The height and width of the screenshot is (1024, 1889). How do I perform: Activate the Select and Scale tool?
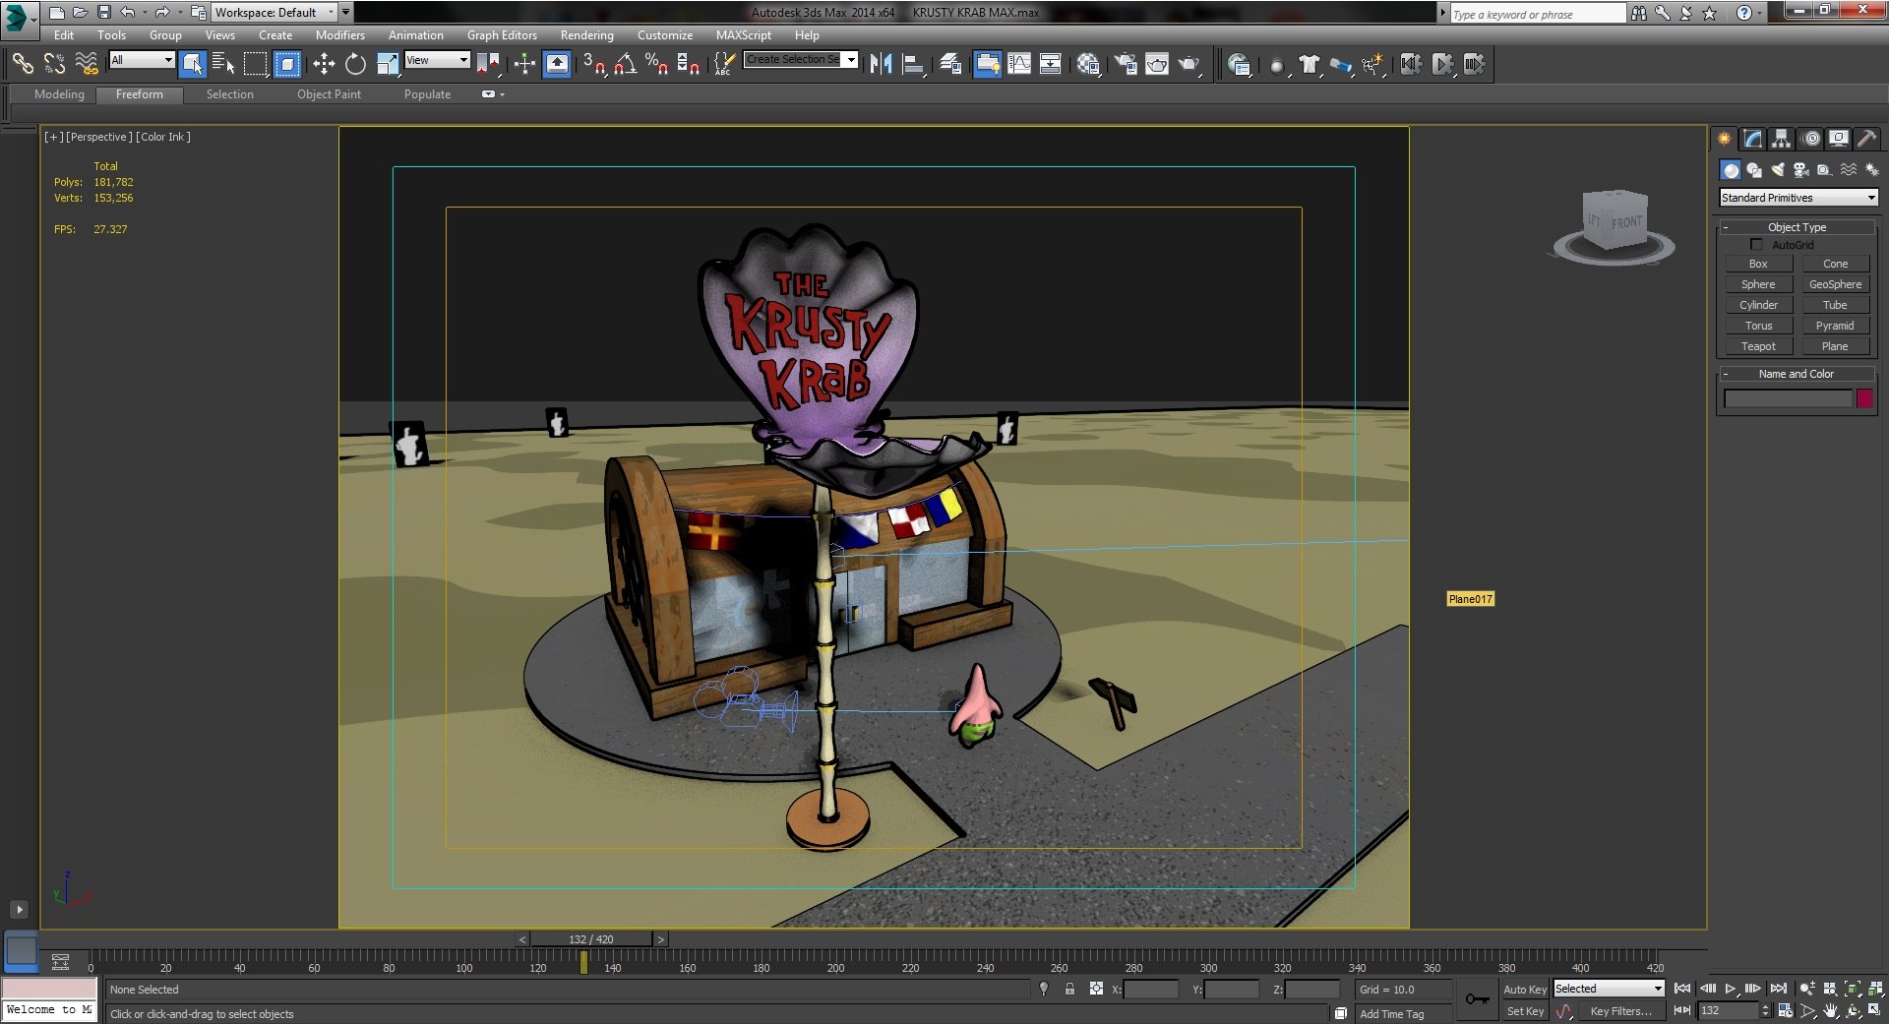388,64
